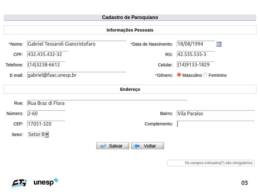Select the RG input field
The image size is (260, 195).
[196, 54]
